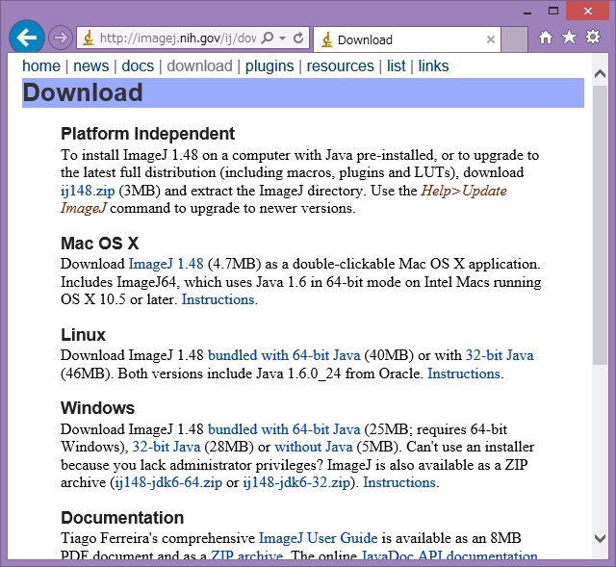
Task: Download ij148-jdk6-32.zip archive
Action: 296,482
